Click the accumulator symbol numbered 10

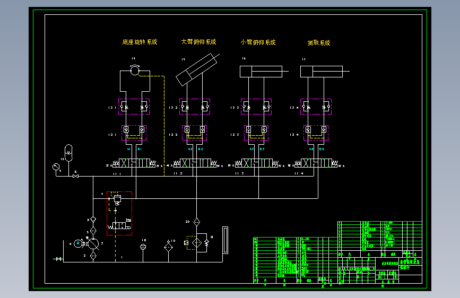[x=68, y=153]
